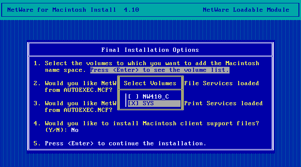Click the 'NetWare Loadable Module' header label
This screenshot has height=167, width=301.
(x=246, y=10)
